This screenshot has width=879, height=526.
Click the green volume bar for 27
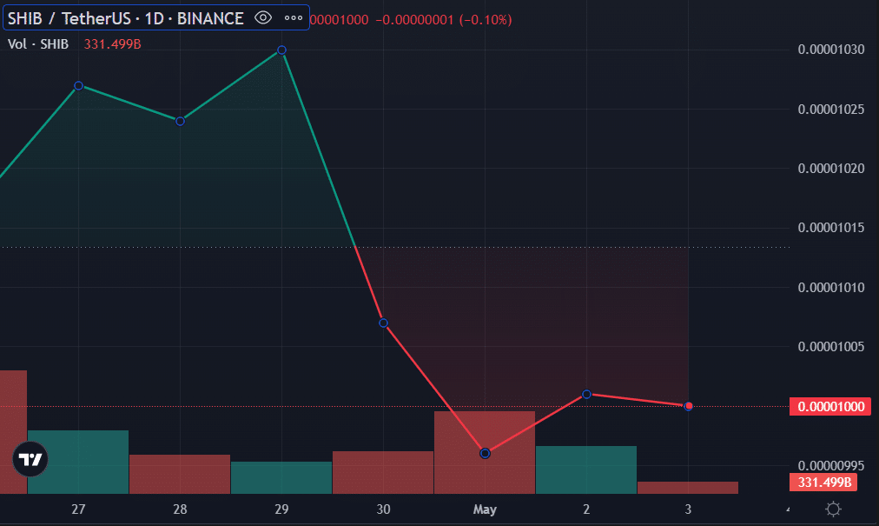point(78,462)
